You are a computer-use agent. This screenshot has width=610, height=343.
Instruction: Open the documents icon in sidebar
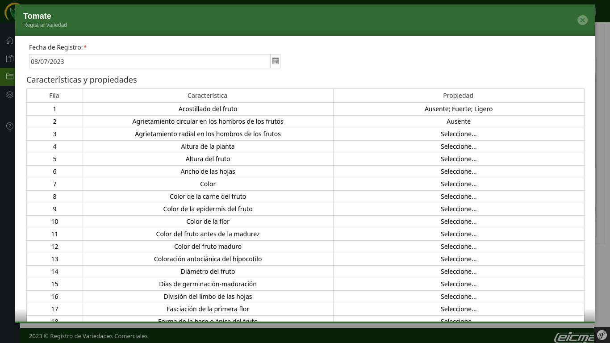10,59
